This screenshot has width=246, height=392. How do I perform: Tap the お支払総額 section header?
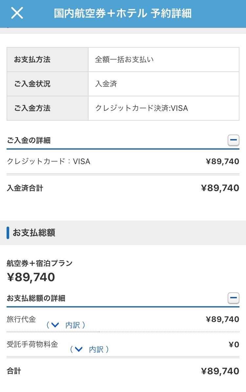point(34,233)
